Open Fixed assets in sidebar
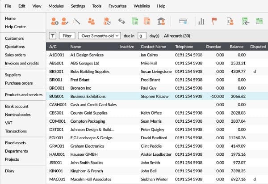Image resolution: width=268 pixels, height=184 pixels. coord(16,143)
